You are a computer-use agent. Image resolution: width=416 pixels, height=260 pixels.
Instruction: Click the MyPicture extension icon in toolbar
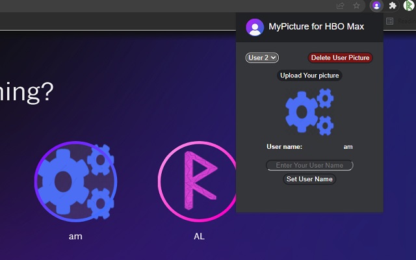pyautogui.click(x=376, y=6)
